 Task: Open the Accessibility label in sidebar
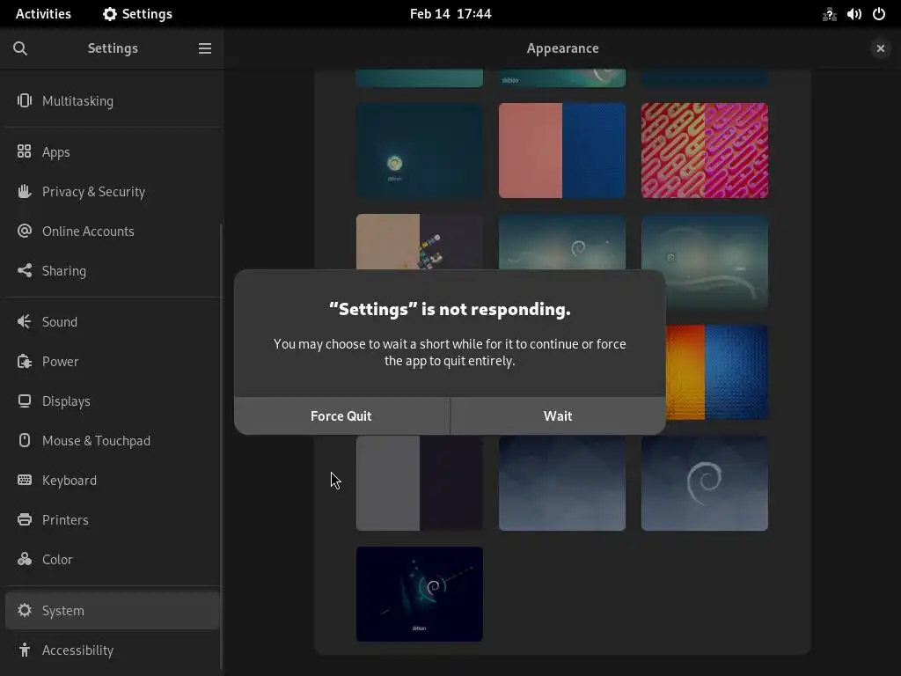click(77, 650)
